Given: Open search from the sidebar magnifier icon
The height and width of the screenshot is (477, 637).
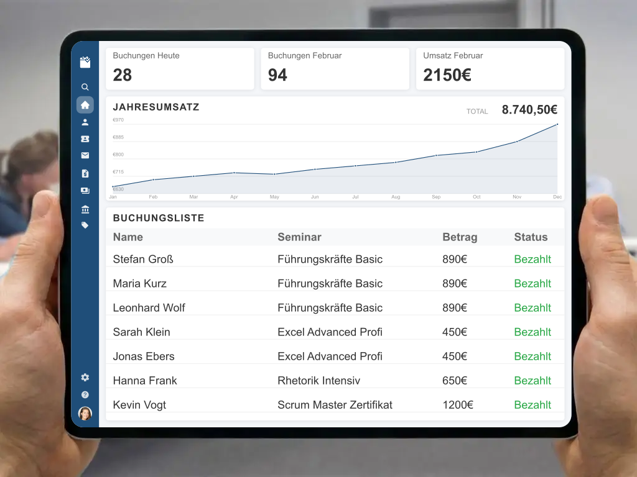Looking at the screenshot, I should click(85, 87).
